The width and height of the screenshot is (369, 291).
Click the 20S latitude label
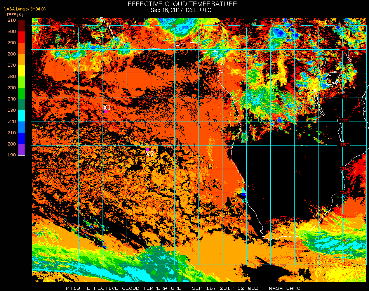point(345,169)
